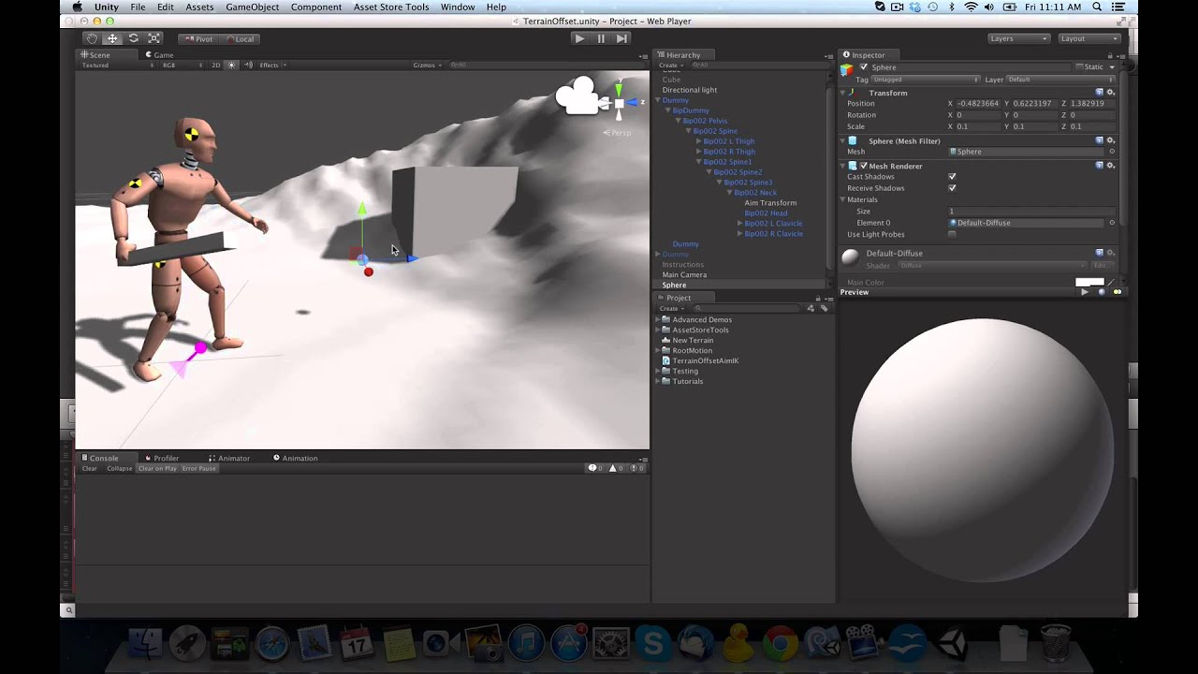Viewport: 1198px width, 674px height.
Task: Open the Component menu
Action: coord(315,7)
